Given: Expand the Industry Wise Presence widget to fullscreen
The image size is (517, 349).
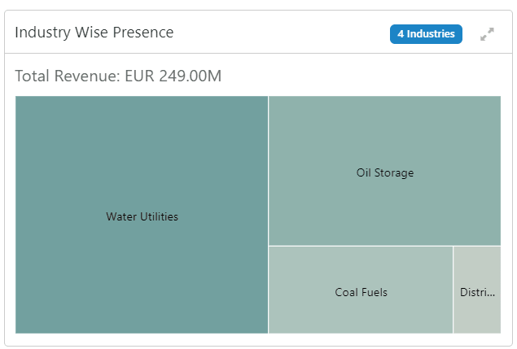Looking at the screenshot, I should coord(487,34).
